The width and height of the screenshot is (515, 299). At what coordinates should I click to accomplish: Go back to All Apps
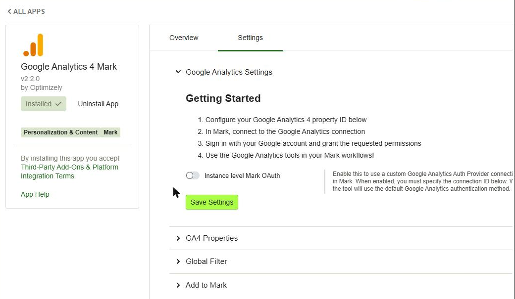26,11
